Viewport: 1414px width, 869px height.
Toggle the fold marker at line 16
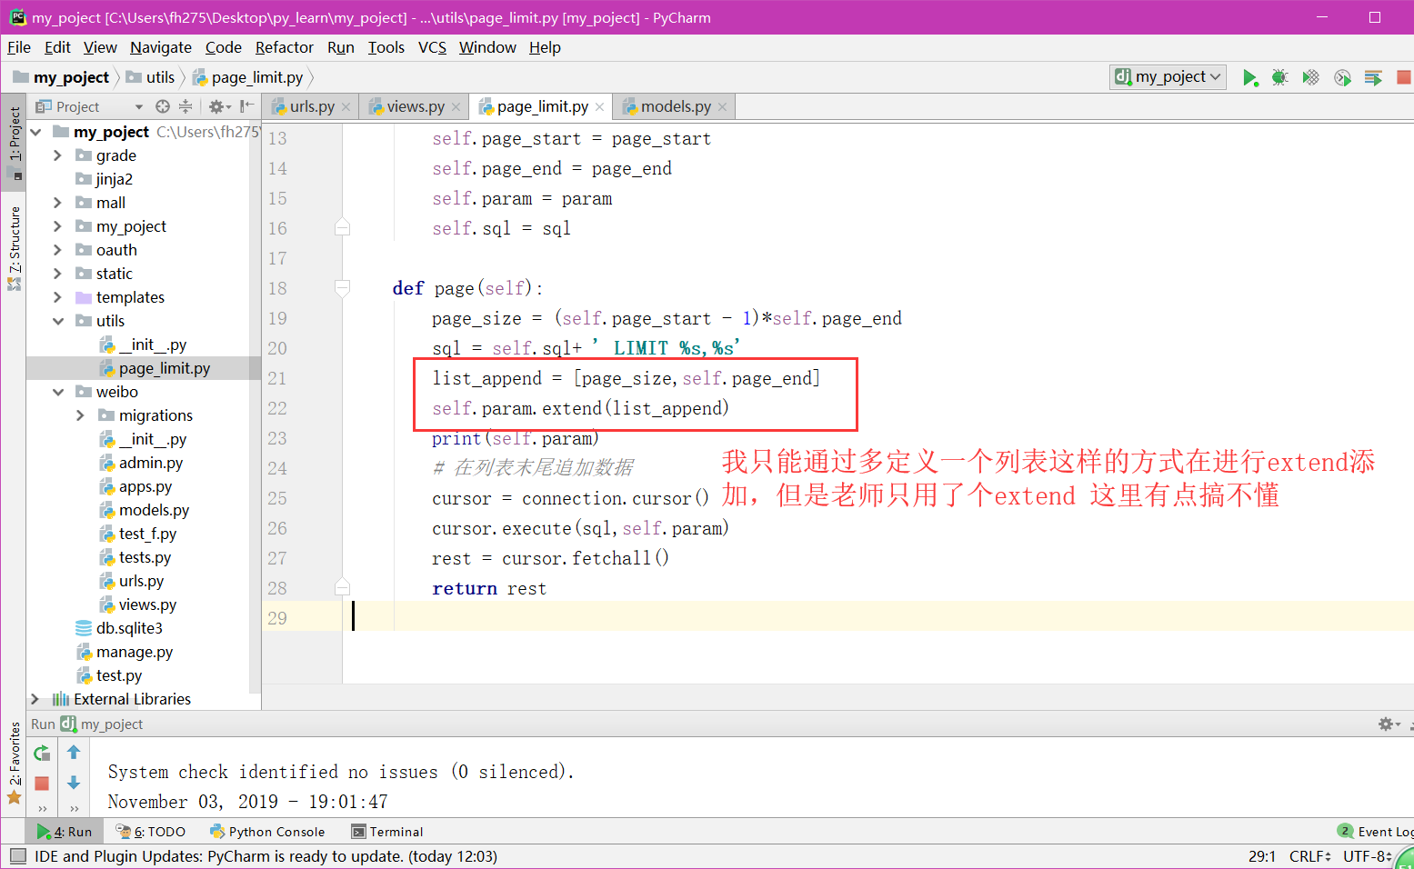point(343,228)
